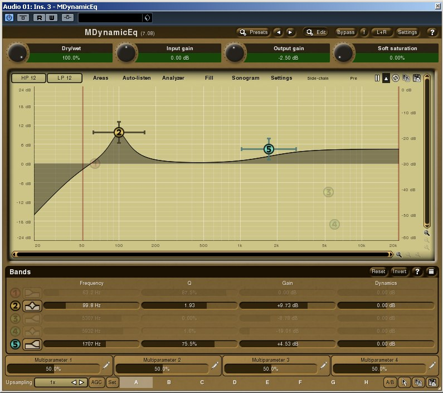
Task: Click the exclamation panic button
Action: [x=364, y=32]
